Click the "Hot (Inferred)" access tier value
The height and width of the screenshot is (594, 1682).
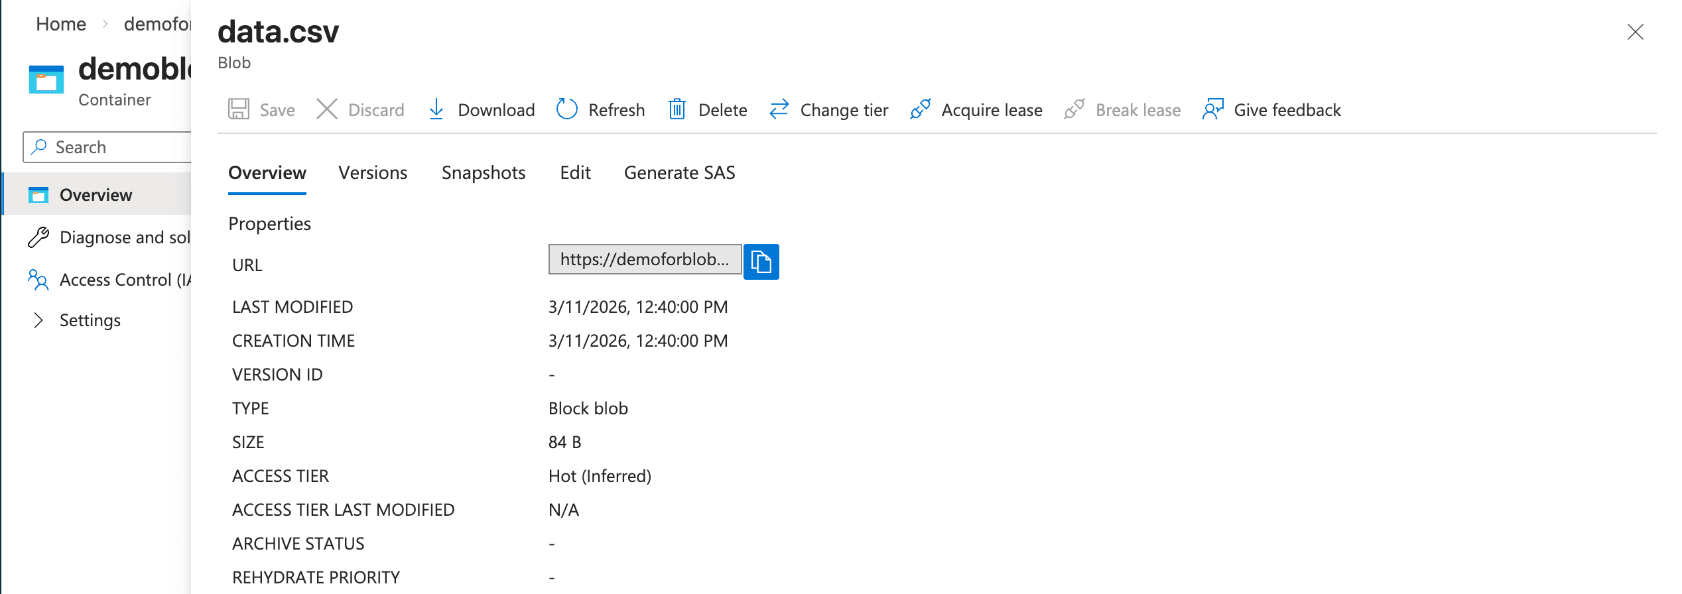600,476
